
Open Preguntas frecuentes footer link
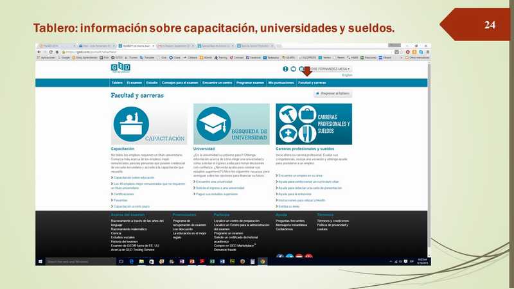[290, 221]
